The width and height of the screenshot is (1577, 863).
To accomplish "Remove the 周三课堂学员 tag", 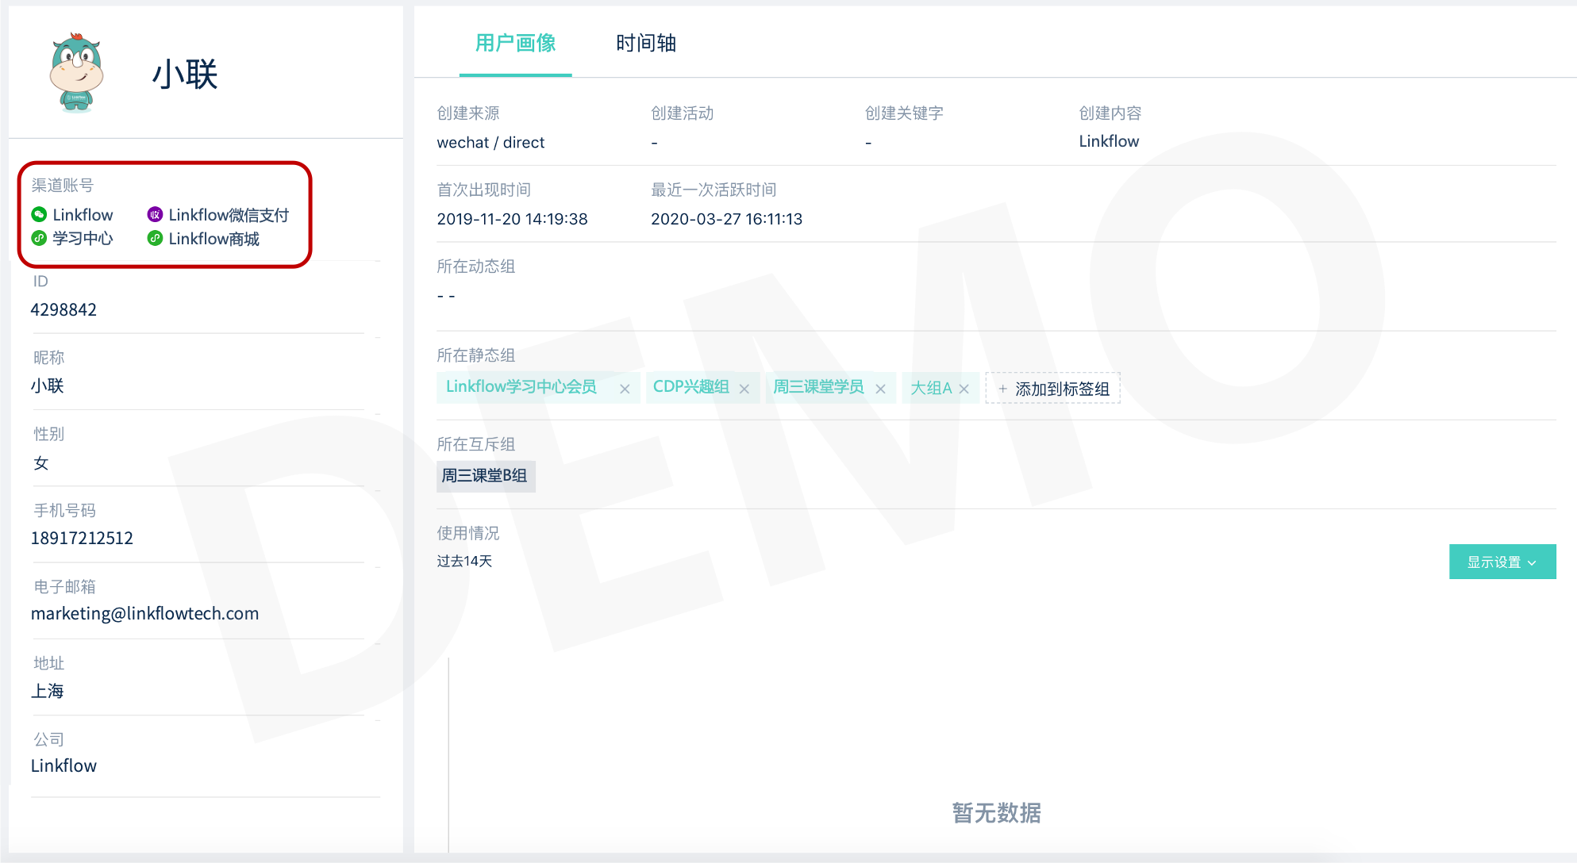I will click(880, 389).
